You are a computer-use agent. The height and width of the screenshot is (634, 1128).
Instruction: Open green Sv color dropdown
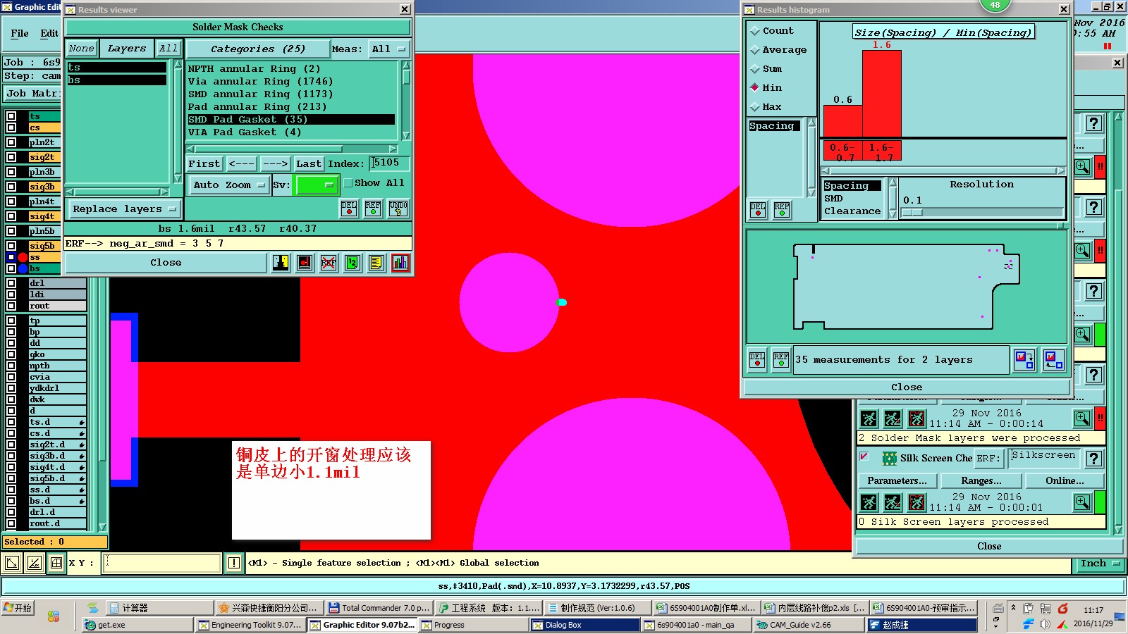pos(317,185)
